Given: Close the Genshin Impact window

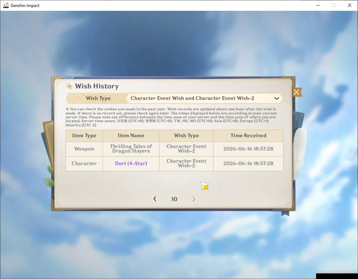Looking at the screenshot, I should [350, 5].
